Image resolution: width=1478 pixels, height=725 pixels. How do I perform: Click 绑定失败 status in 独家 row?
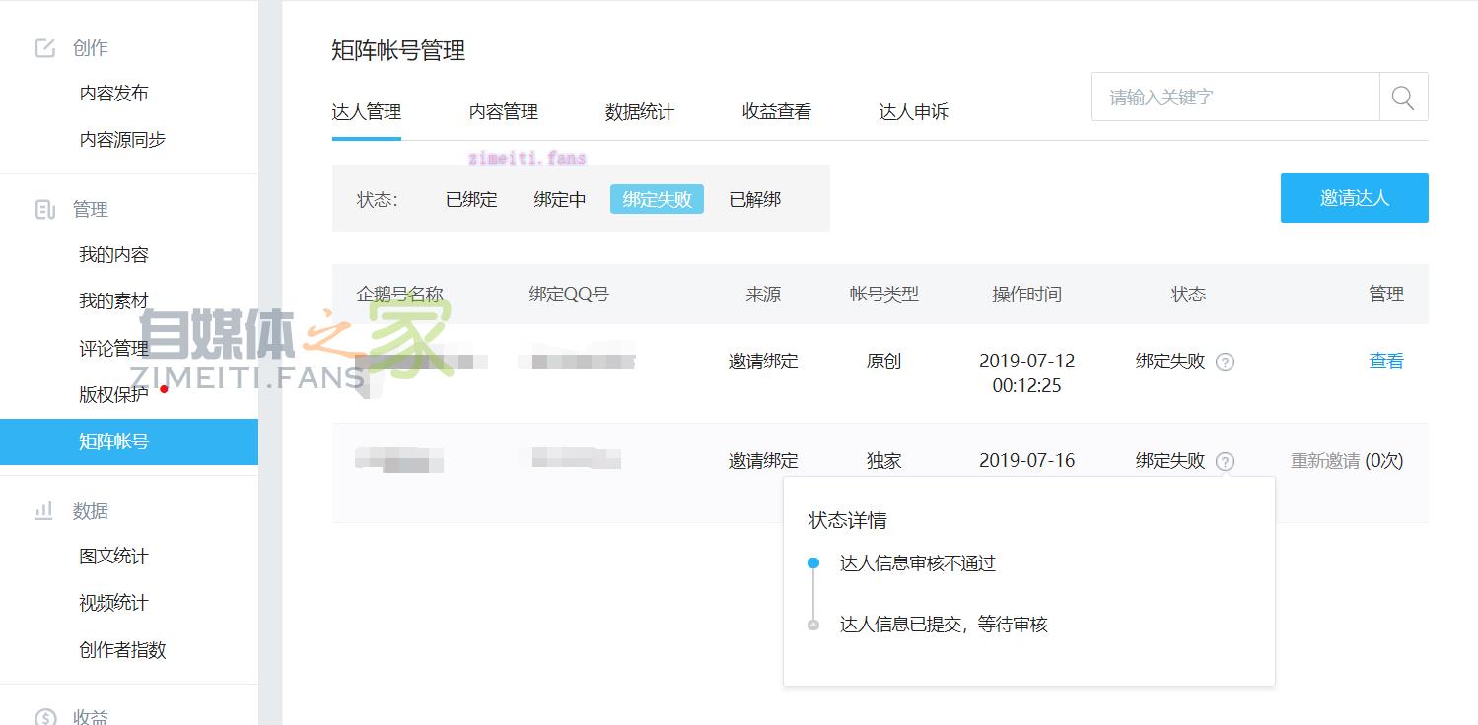(1170, 461)
